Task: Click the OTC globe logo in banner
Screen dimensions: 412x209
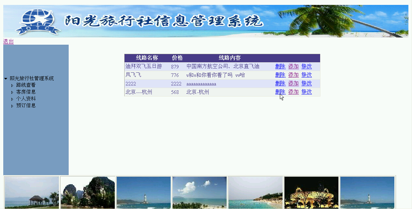Action: pyautogui.click(x=38, y=22)
